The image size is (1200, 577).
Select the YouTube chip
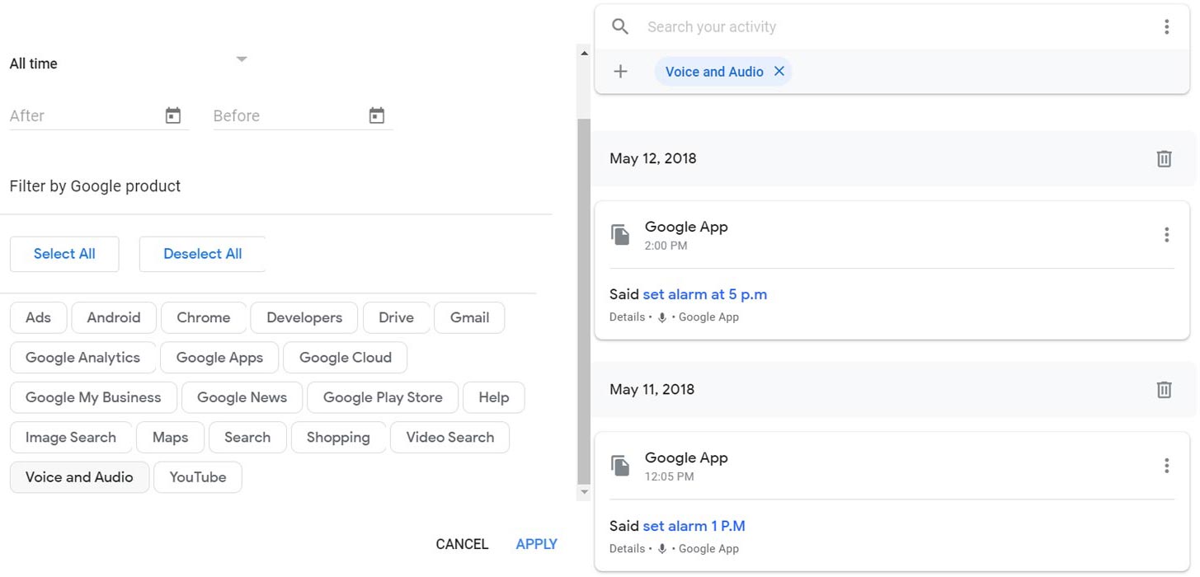(198, 477)
